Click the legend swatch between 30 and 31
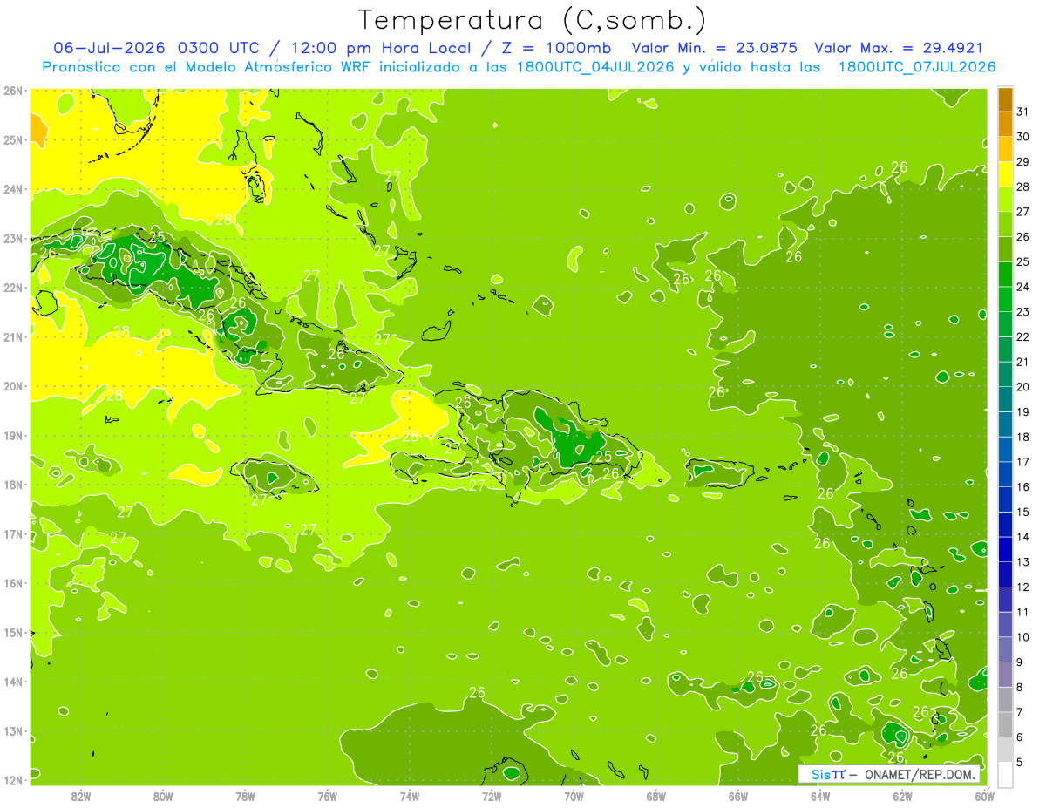The height and width of the screenshot is (808, 1046). pyautogui.click(x=1005, y=124)
